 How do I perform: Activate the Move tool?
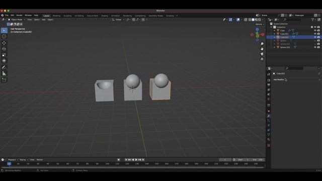pos(4,43)
